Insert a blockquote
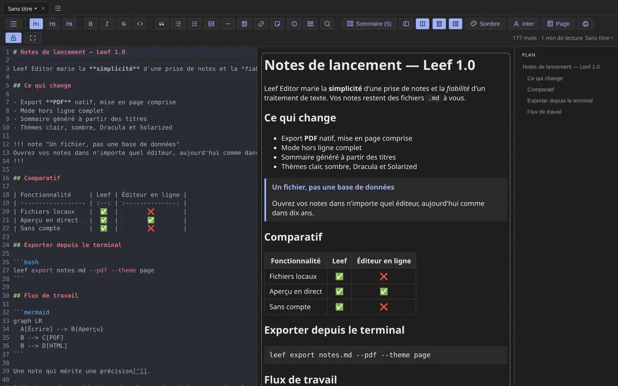 pos(161,24)
